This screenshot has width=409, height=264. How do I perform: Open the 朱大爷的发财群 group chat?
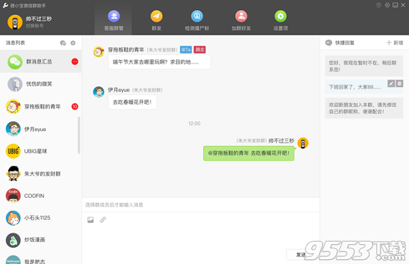pos(41,174)
